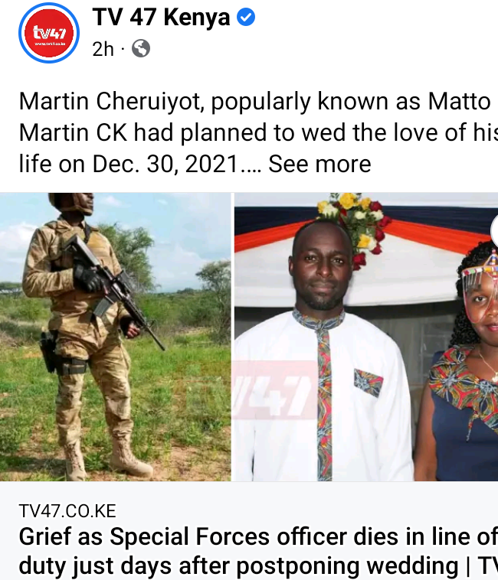Tap the flower bouquet in wedding photo
The height and width of the screenshot is (580, 498).
point(355,226)
